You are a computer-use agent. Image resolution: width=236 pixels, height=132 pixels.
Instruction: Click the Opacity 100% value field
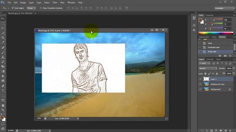pyautogui.click(x=229, y=69)
